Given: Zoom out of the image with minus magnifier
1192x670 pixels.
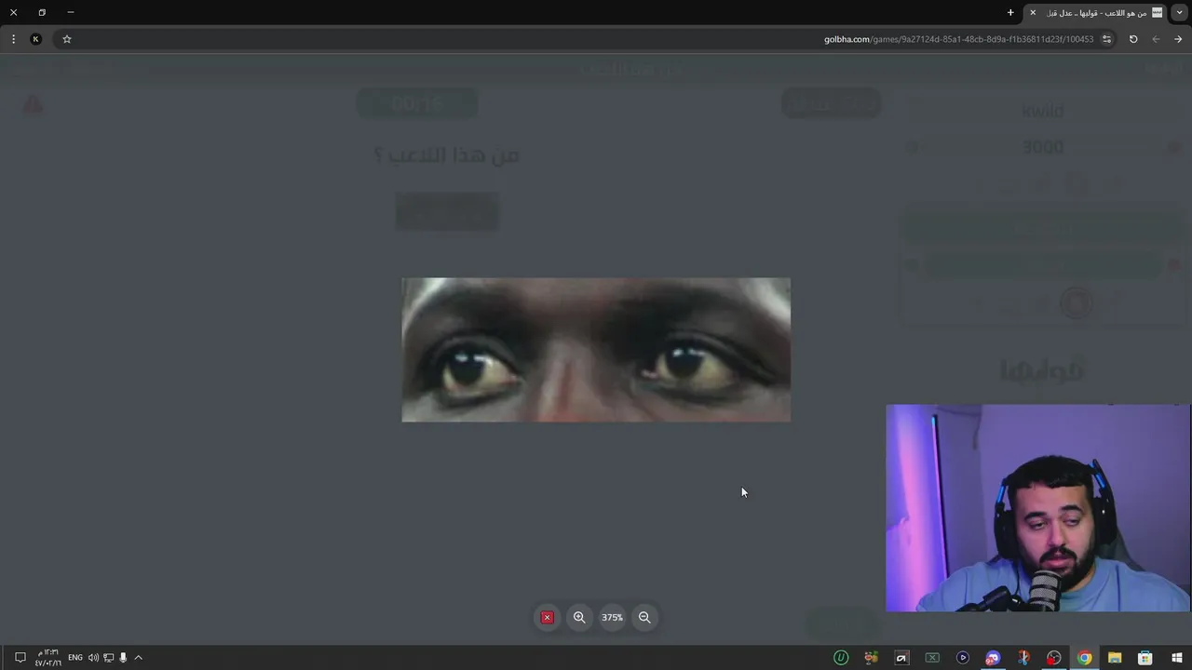Looking at the screenshot, I should (x=644, y=618).
